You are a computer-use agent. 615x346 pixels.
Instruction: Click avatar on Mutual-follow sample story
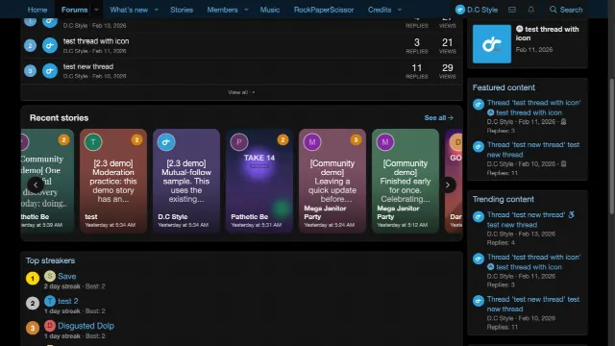[166, 142]
